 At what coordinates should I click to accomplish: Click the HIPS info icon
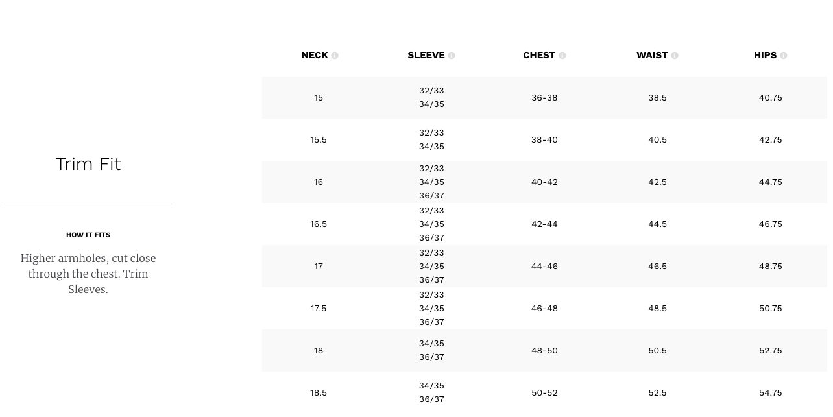point(784,56)
